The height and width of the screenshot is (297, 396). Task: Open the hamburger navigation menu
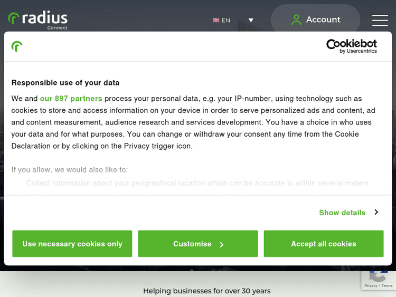coord(380,20)
